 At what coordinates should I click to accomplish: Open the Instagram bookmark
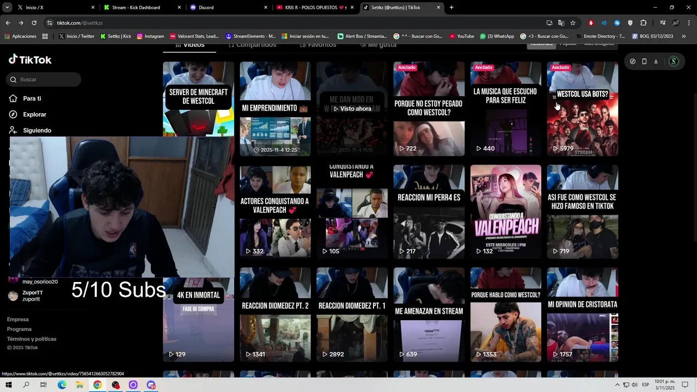(x=150, y=36)
